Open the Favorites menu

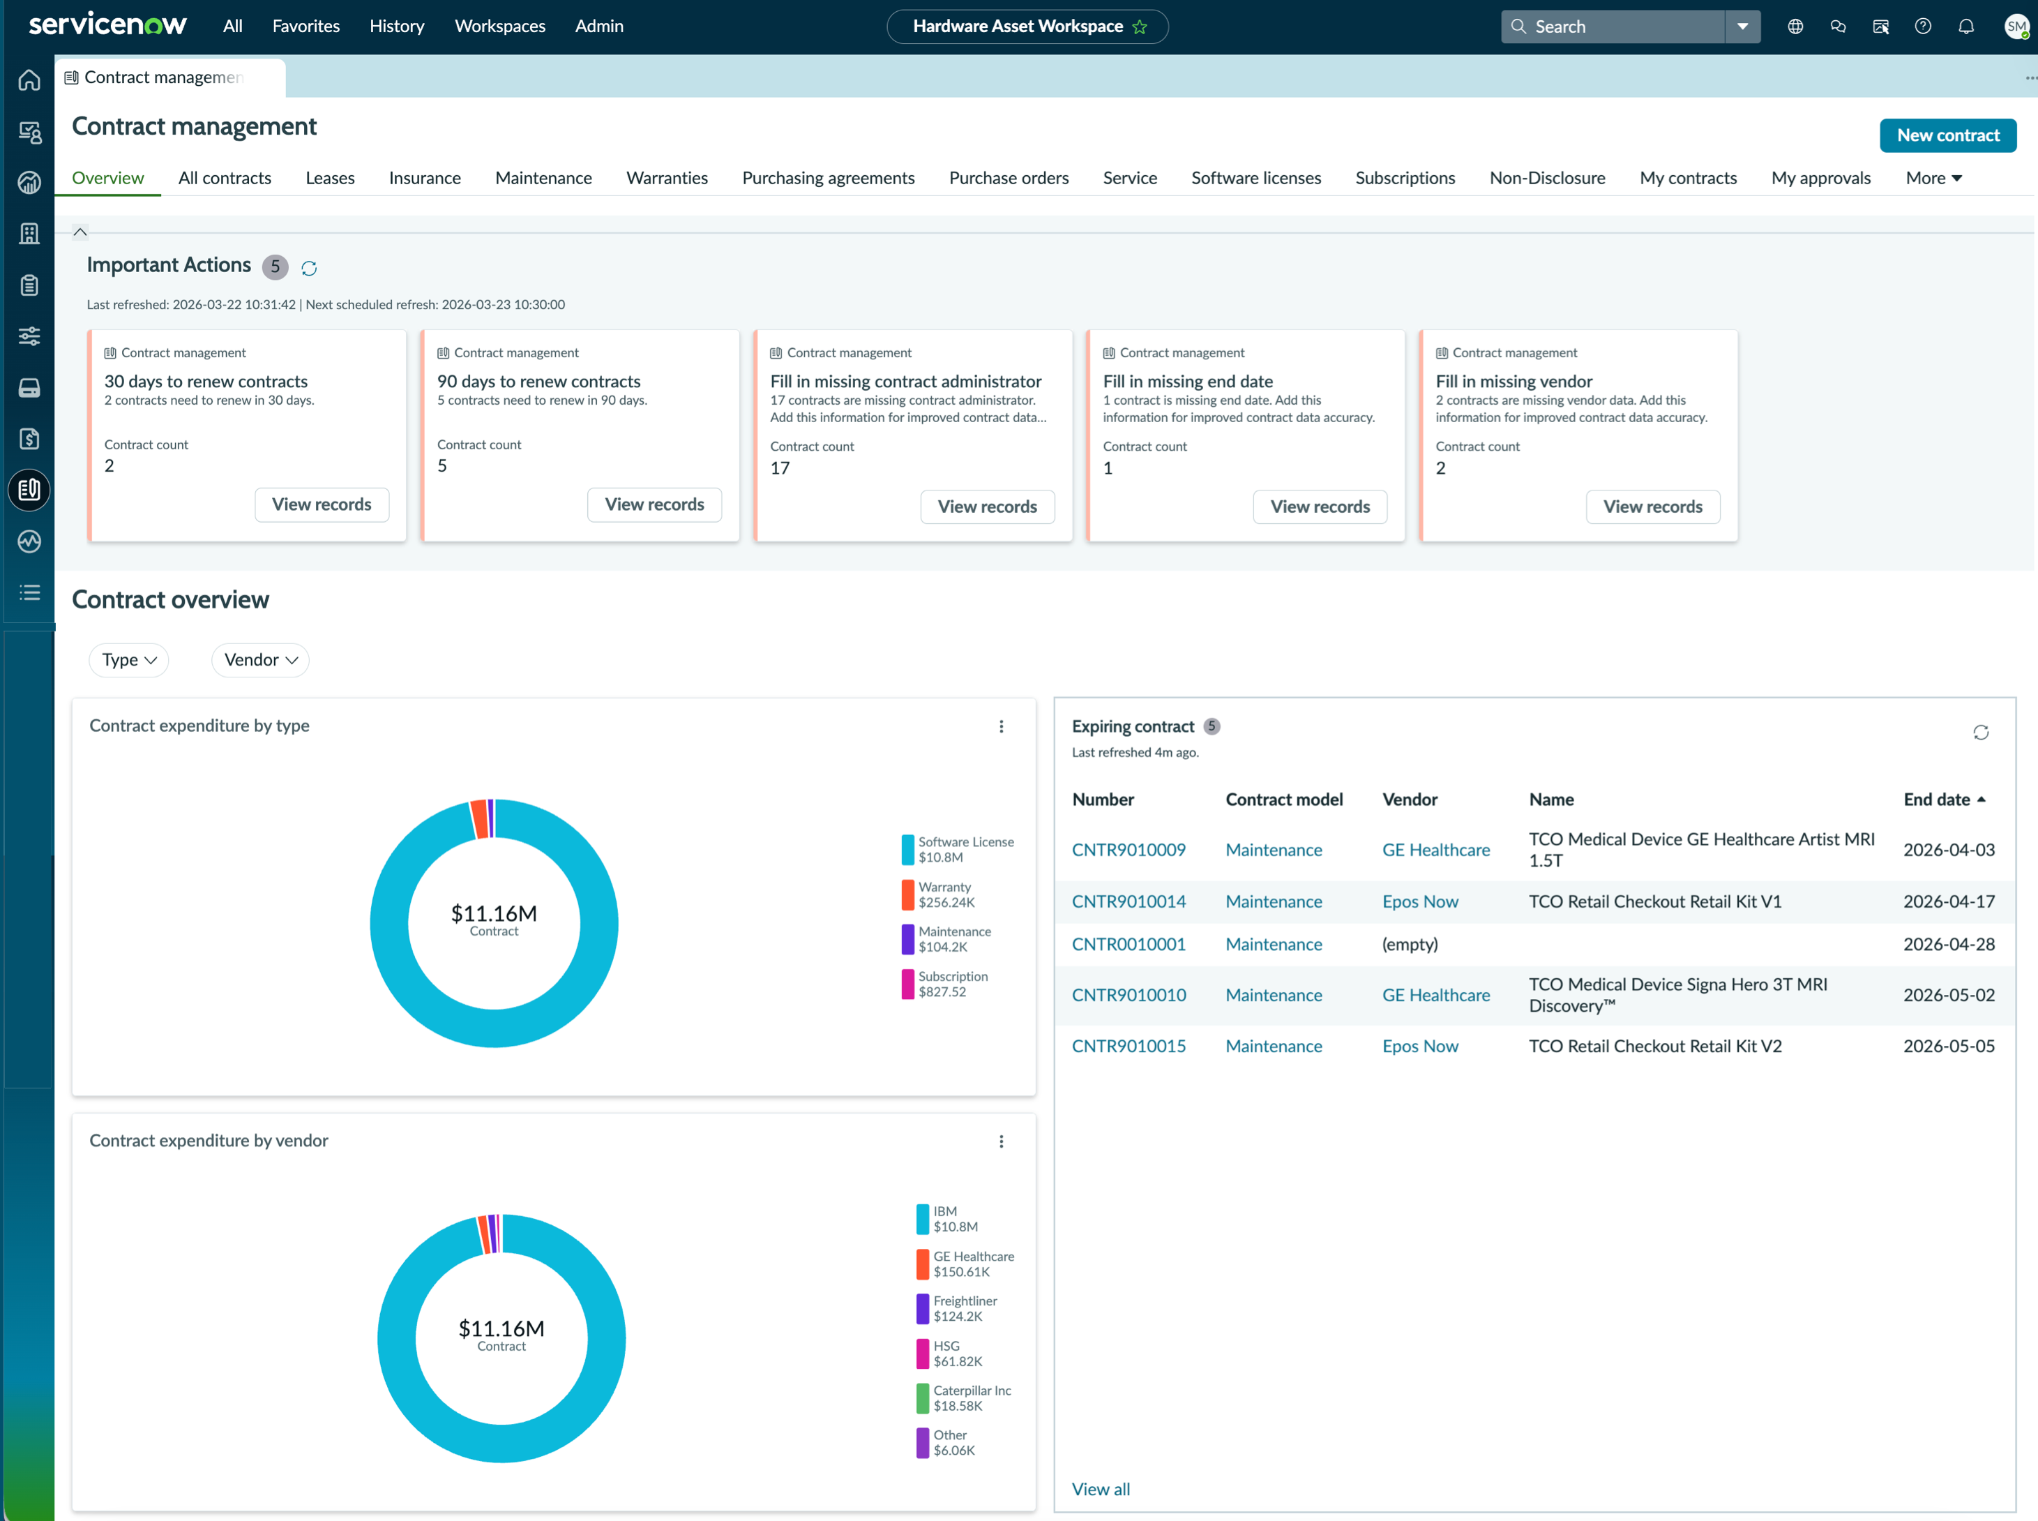coord(306,26)
